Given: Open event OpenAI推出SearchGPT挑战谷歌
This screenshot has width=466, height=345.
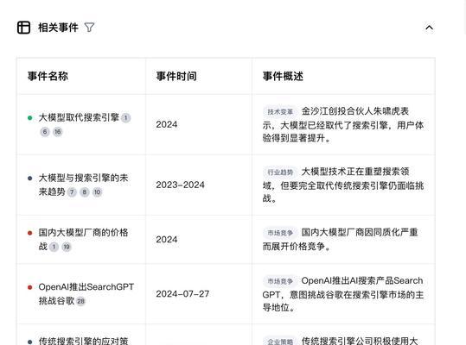Looking at the screenshot, I should tap(86, 294).
